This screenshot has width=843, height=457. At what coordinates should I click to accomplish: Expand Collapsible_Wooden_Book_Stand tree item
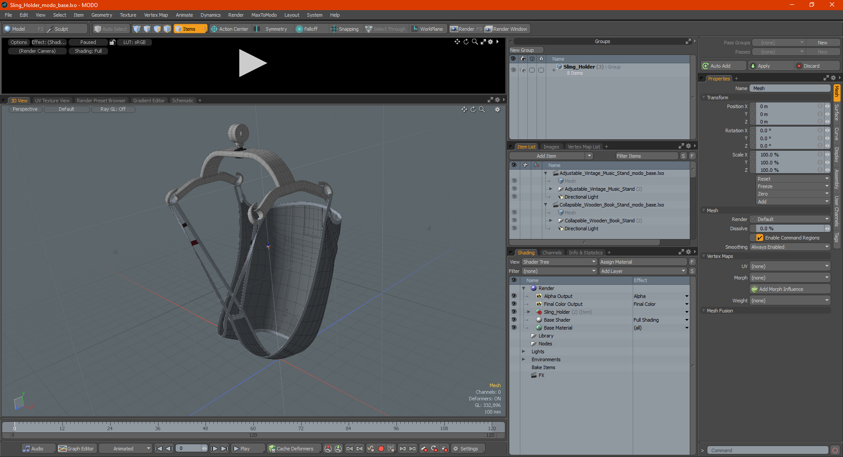pos(551,221)
